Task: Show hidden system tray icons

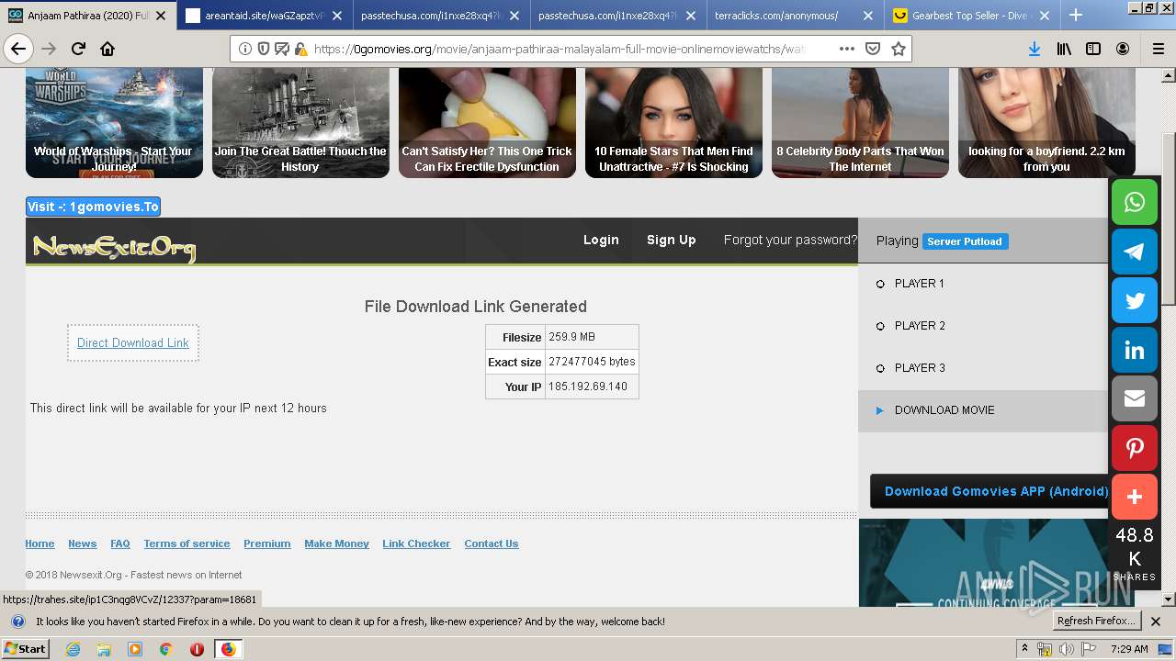Action: click(x=1024, y=649)
